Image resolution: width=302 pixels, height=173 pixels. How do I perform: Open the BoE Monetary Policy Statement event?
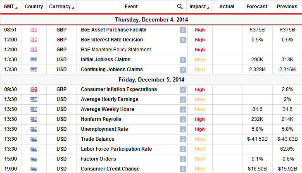click(x=116, y=50)
